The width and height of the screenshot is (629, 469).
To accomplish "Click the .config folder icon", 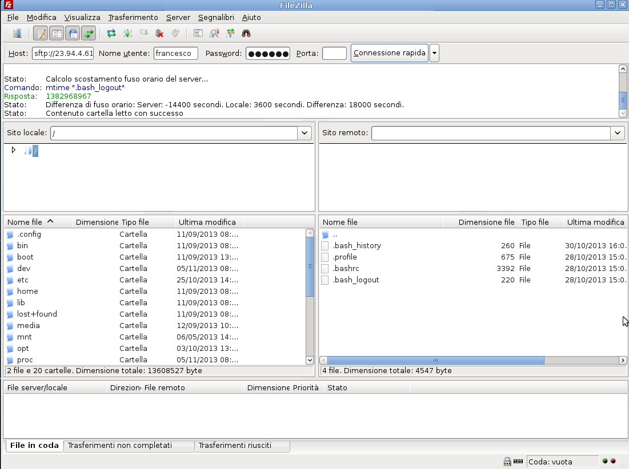I will click(10, 234).
